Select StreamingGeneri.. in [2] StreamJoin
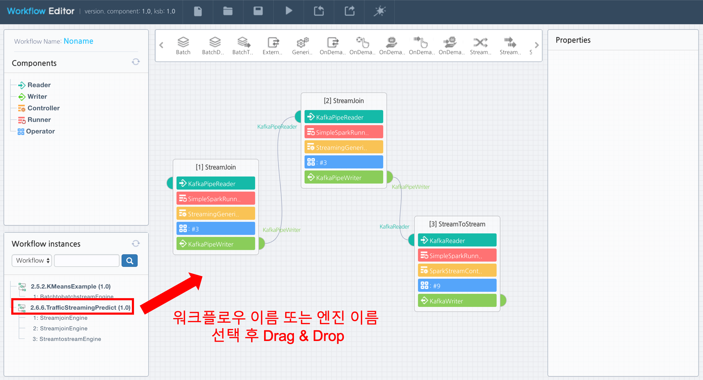The height and width of the screenshot is (380, 703). 344,147
